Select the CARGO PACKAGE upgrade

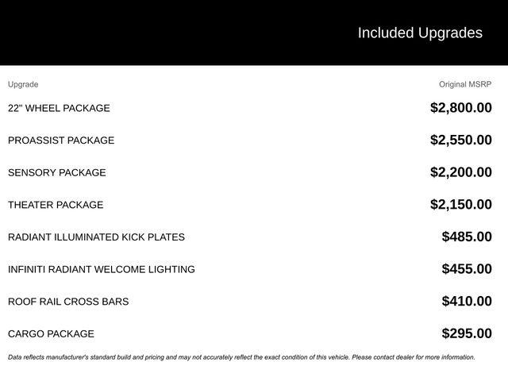(51, 333)
